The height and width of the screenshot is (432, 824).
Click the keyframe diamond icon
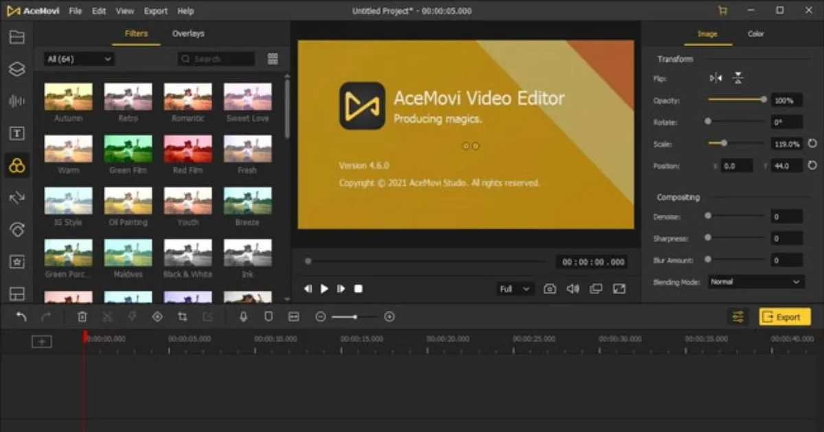click(157, 317)
